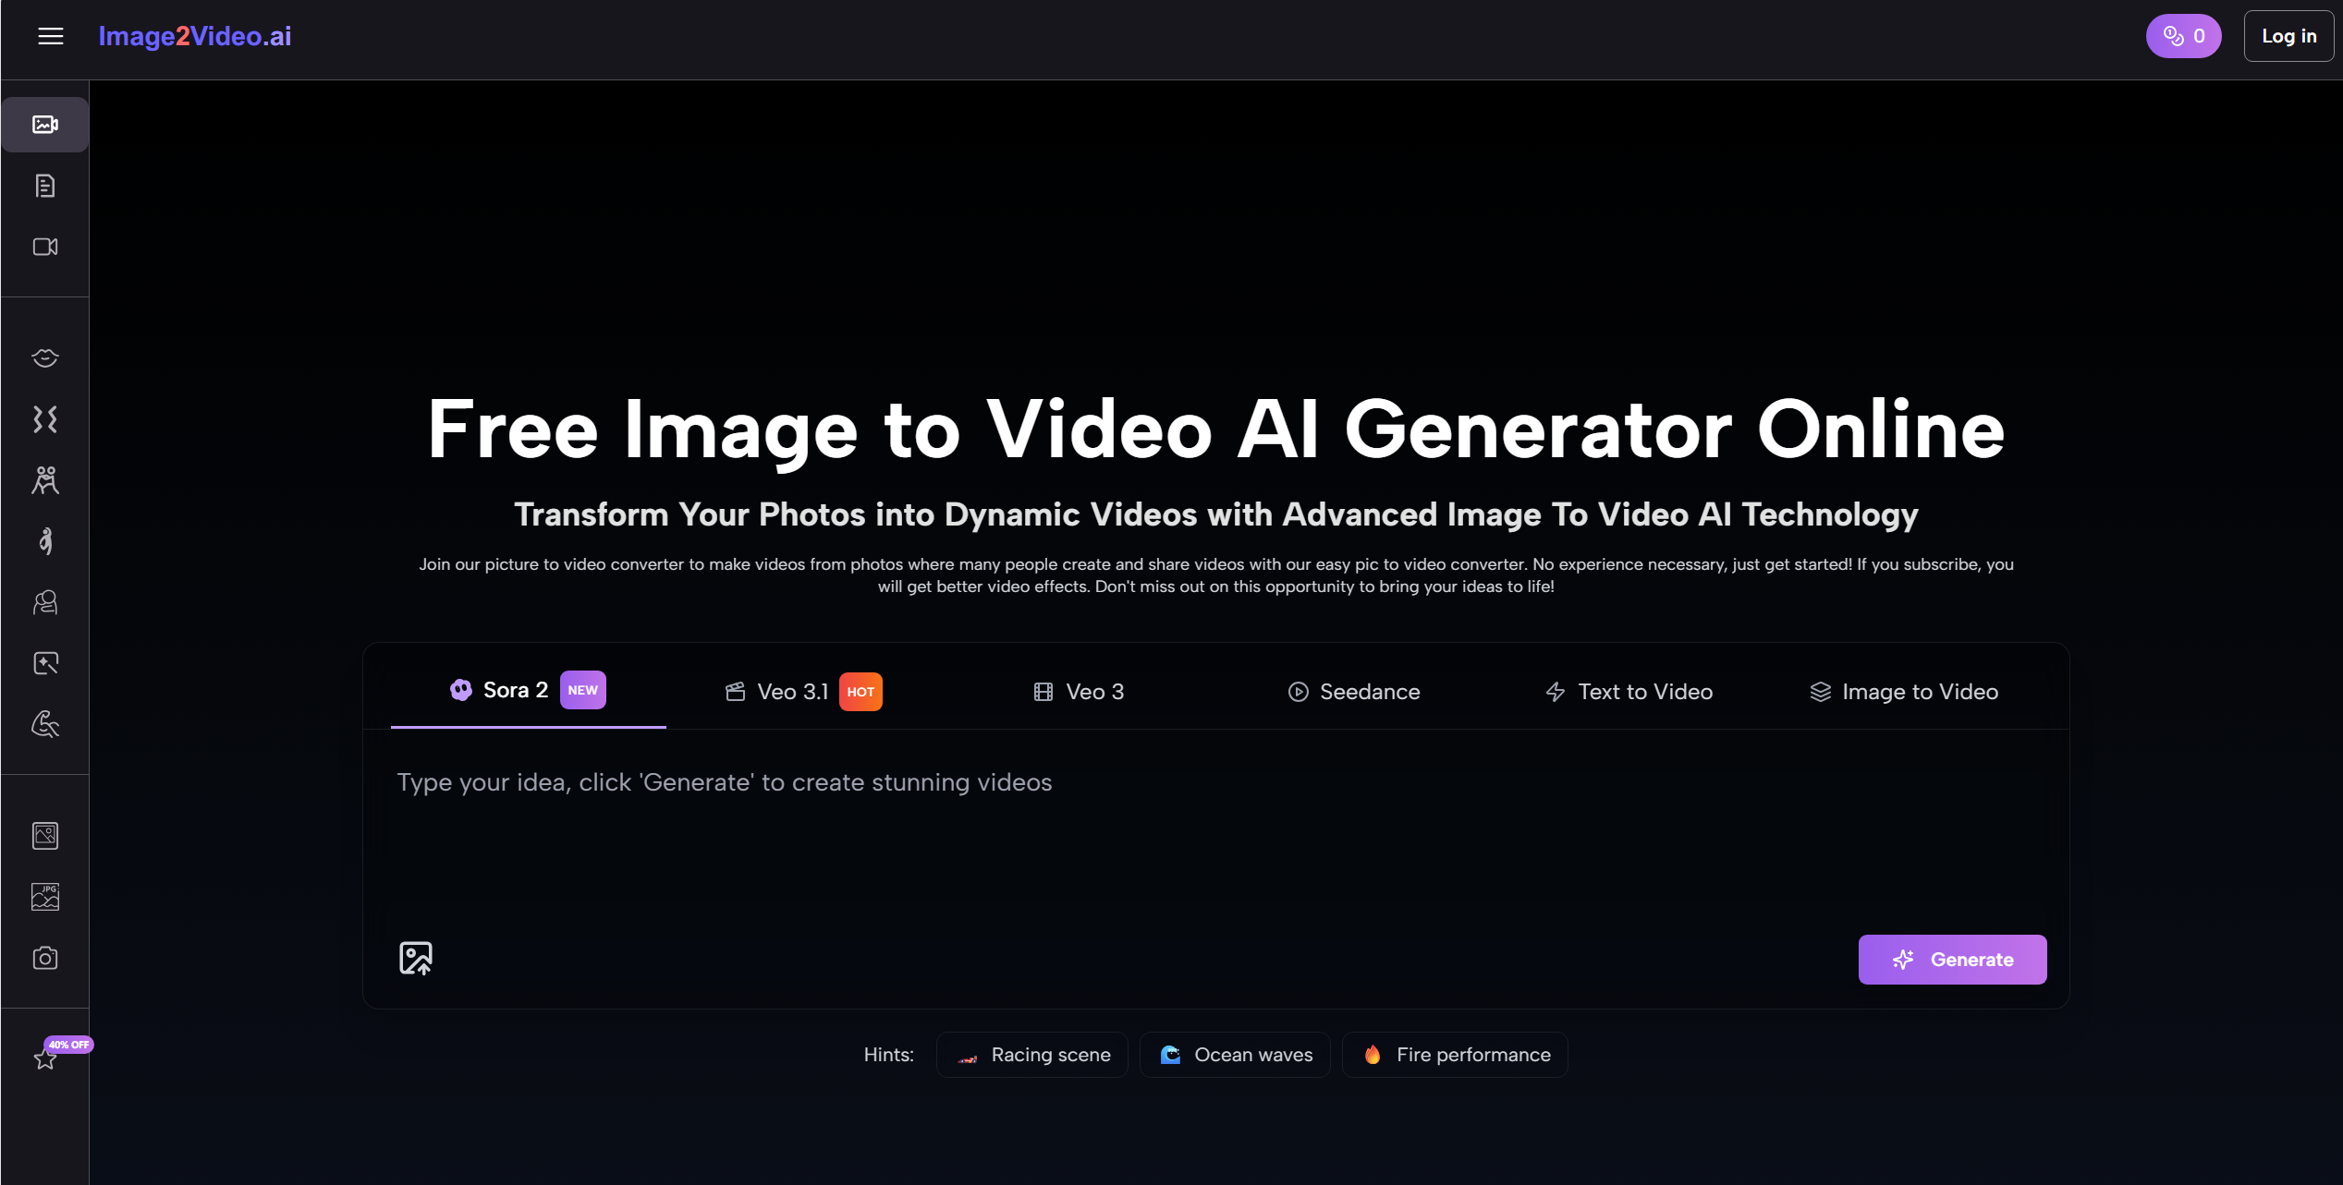Open the lip sync tool

tap(43, 357)
